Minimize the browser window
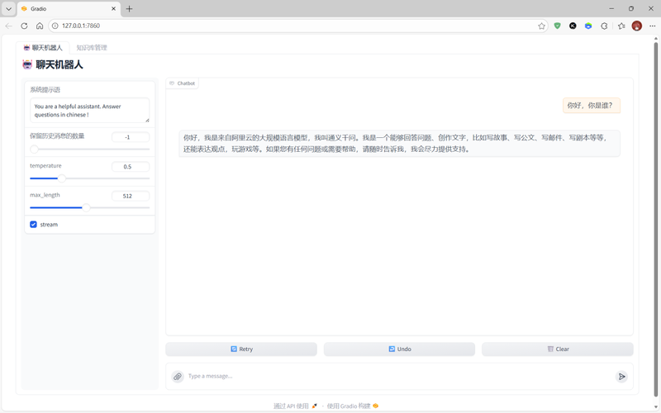This screenshot has width=661, height=413. tap(611, 8)
